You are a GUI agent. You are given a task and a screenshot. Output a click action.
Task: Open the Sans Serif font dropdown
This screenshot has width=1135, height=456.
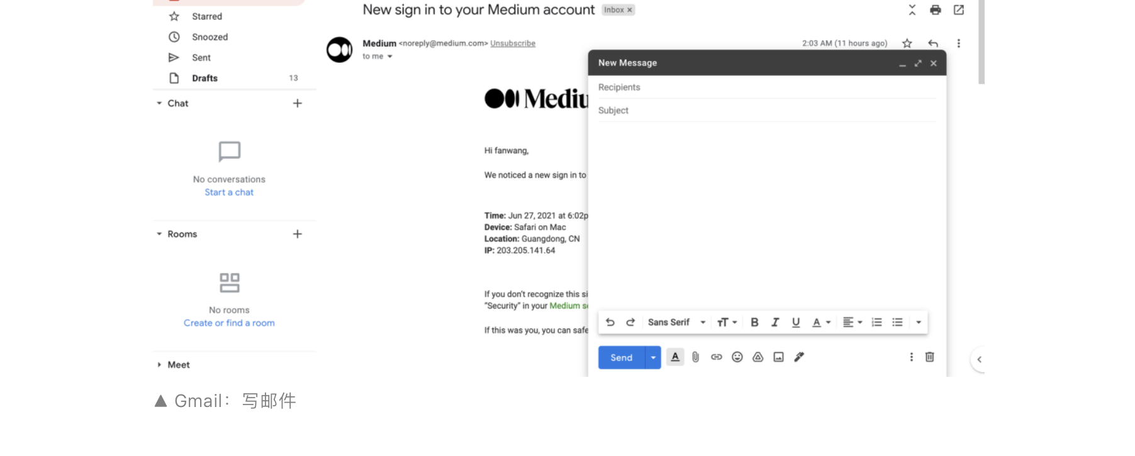[x=676, y=322]
